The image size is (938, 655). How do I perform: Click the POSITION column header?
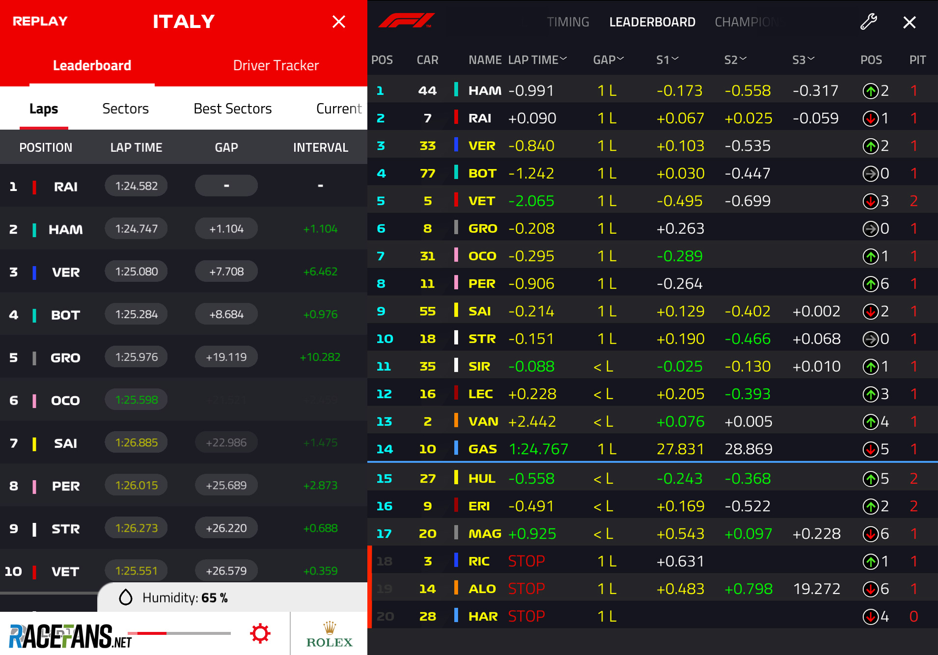click(x=46, y=147)
